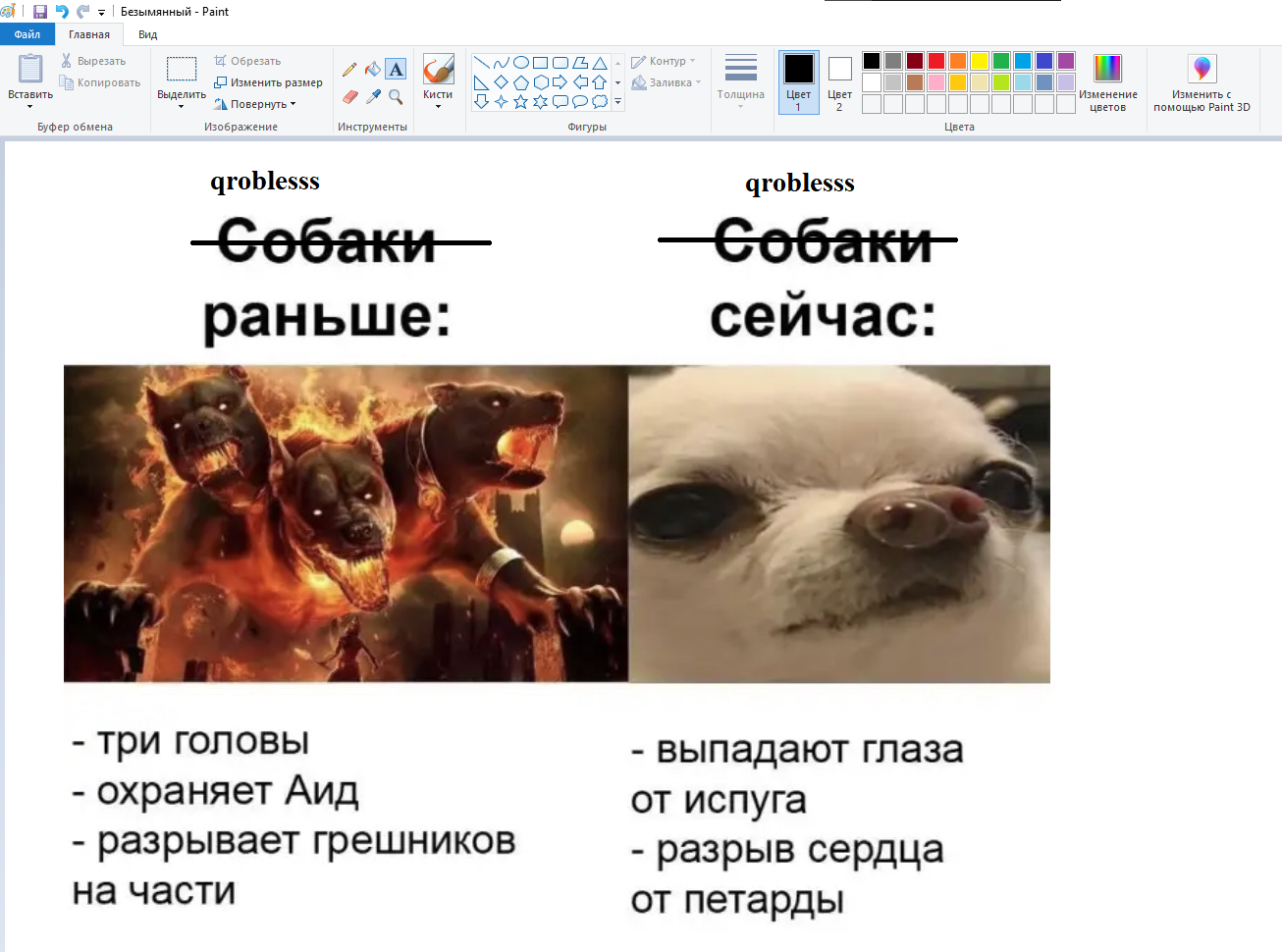Open Paint 3D editing button
Image resolution: width=1282 pixels, height=952 pixels.
1202,82
